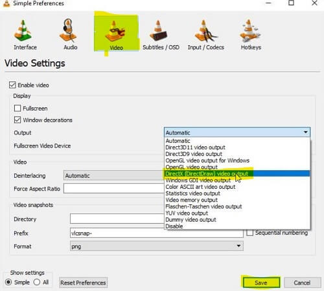Toggle the Enable video checkbox
324x291 pixels.
point(12,85)
